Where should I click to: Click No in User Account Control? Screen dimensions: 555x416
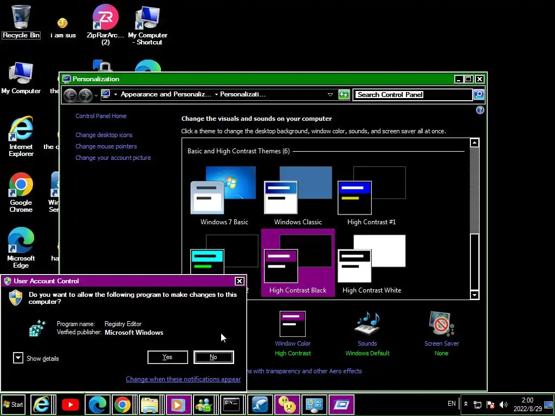coord(214,357)
